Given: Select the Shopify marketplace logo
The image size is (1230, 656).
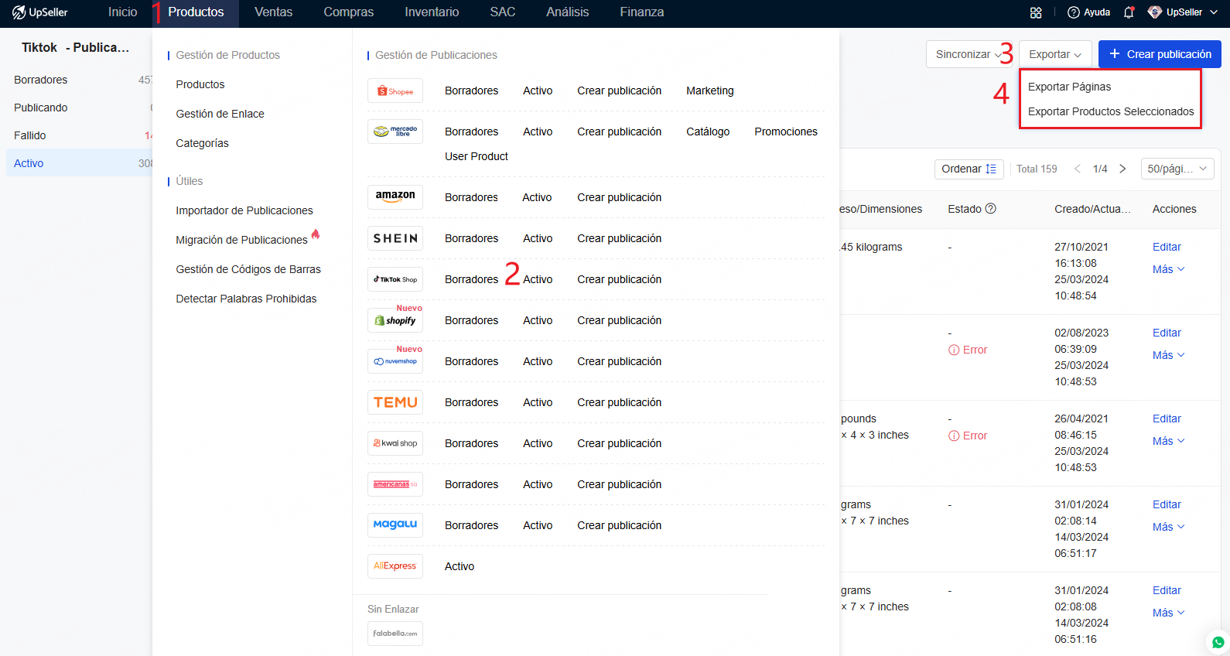Looking at the screenshot, I should coord(395,320).
